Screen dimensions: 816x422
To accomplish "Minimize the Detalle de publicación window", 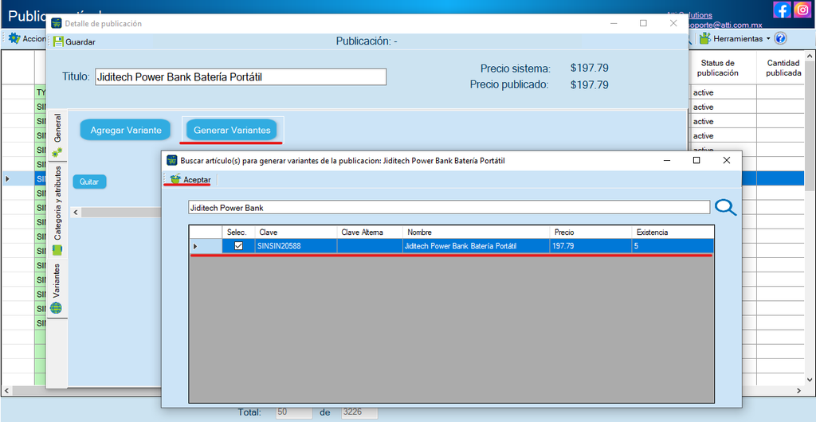I will [613, 23].
